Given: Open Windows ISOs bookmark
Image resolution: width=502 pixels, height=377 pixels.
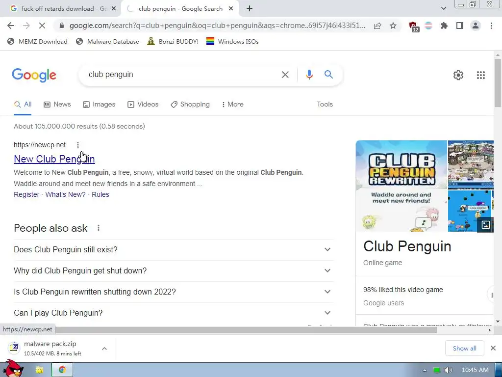Looking at the screenshot, I should tap(232, 41).
